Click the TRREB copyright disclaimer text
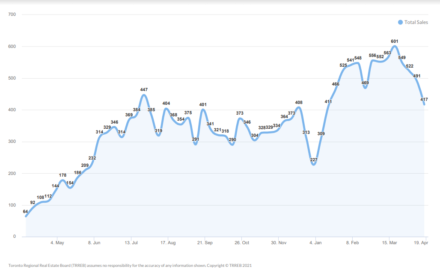 pos(130,265)
